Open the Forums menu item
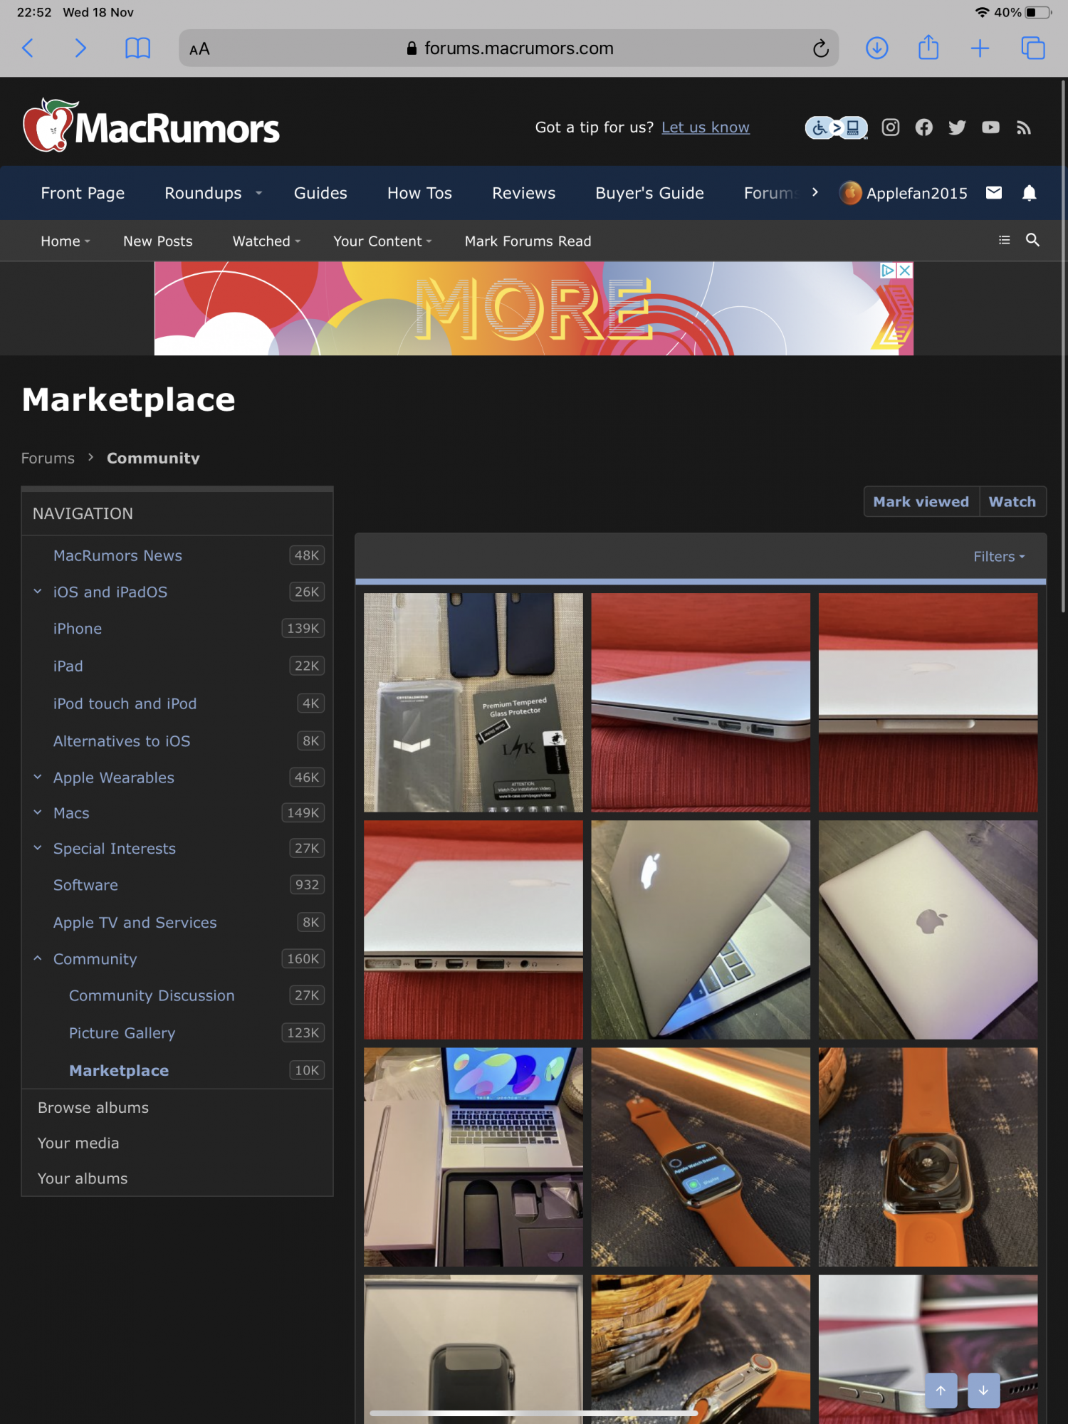Viewport: 1068px width, 1424px height. click(771, 193)
